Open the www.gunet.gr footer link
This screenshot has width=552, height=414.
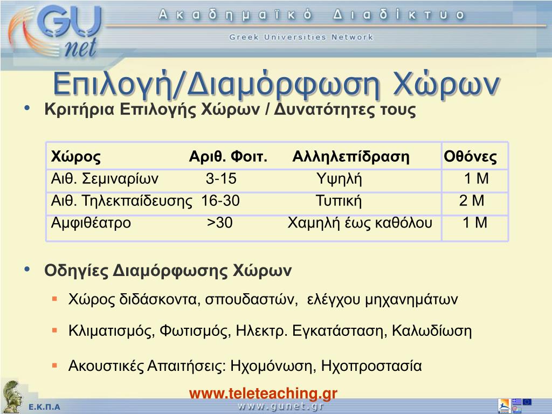pos(280,406)
